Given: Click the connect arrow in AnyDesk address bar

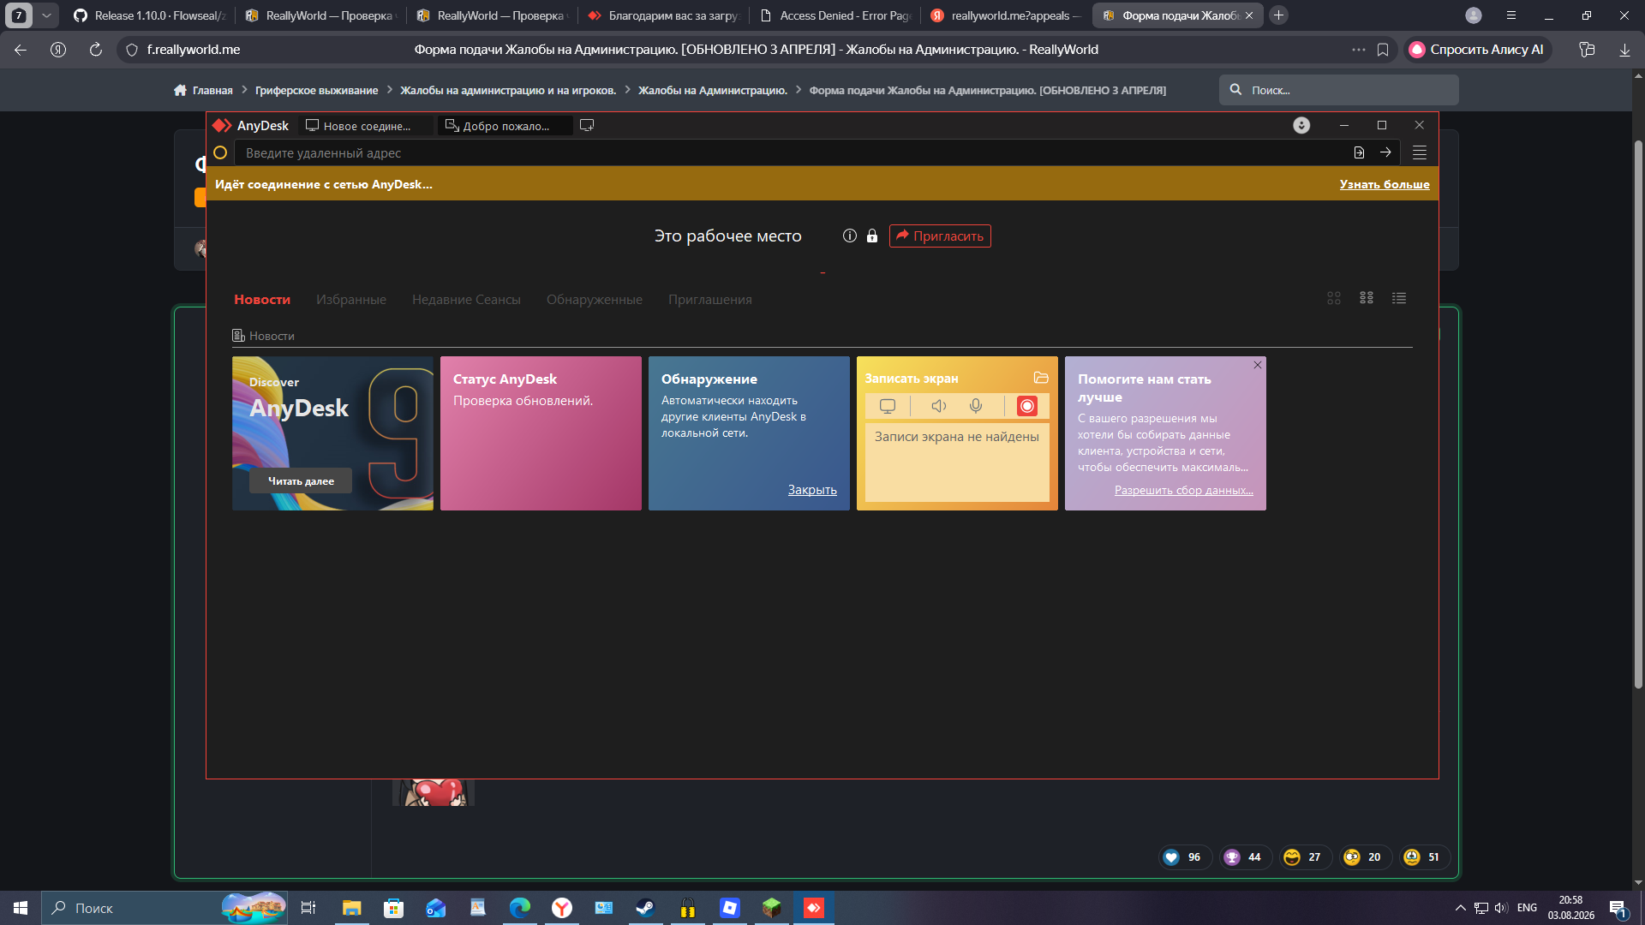Looking at the screenshot, I should [x=1385, y=152].
